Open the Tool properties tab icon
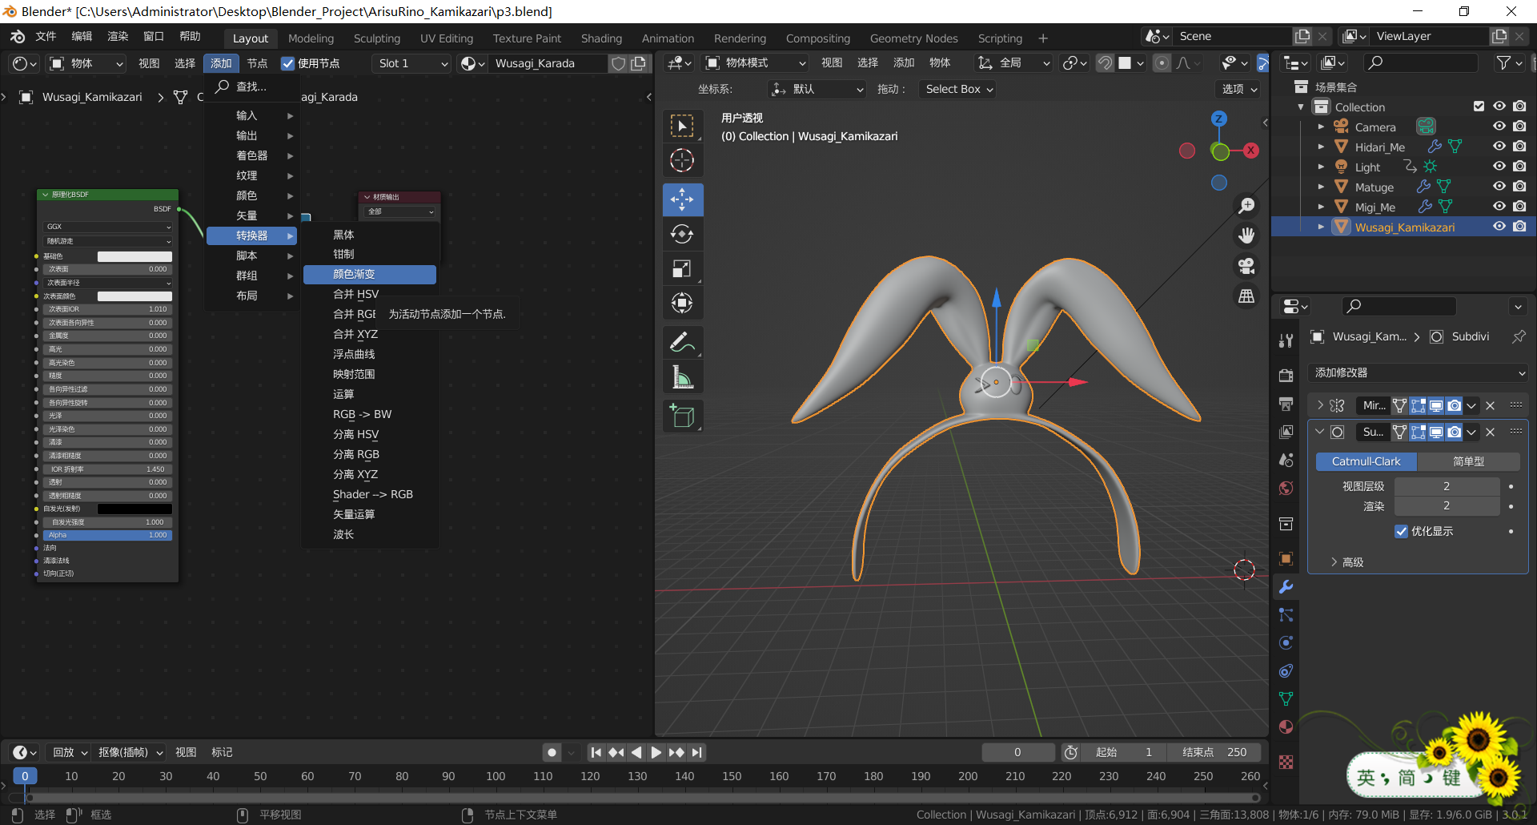1537x825 pixels. (x=1286, y=340)
